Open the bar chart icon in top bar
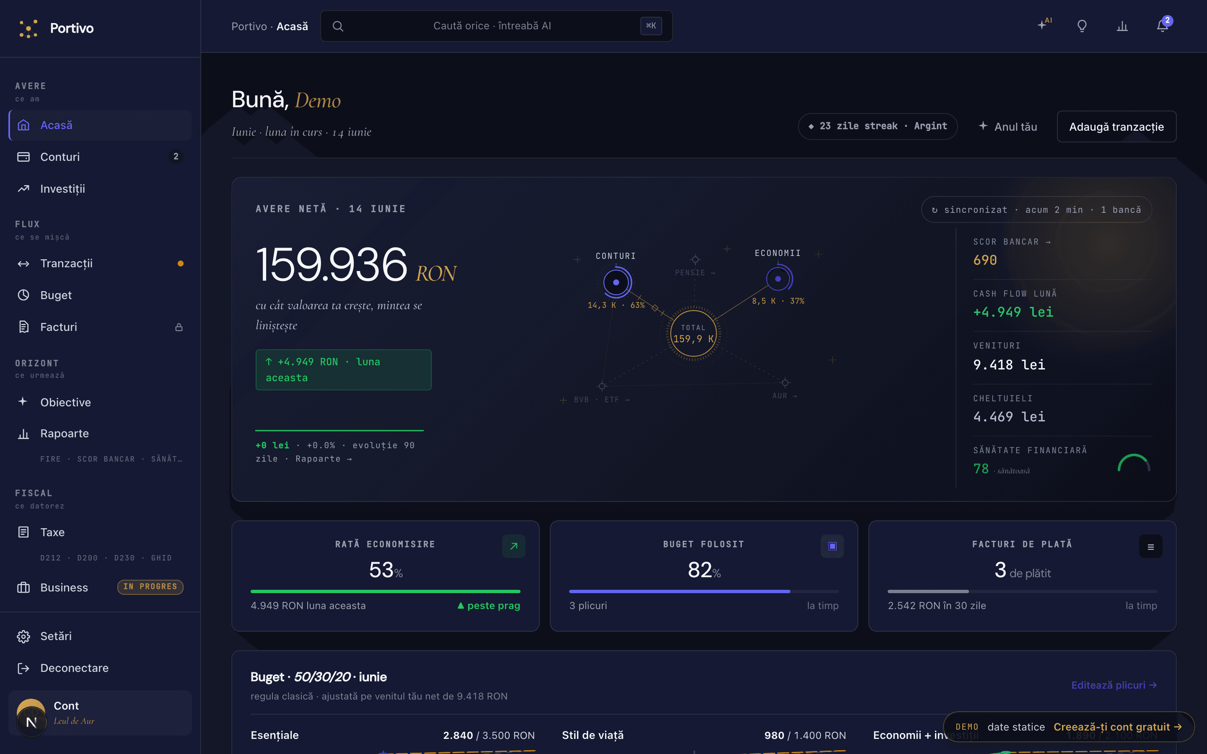 1122,26
